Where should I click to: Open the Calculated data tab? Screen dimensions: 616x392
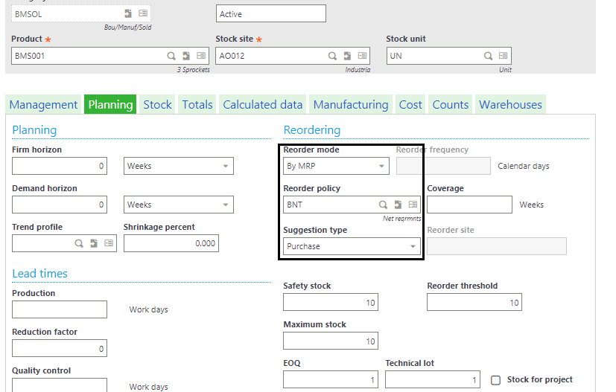click(x=262, y=104)
